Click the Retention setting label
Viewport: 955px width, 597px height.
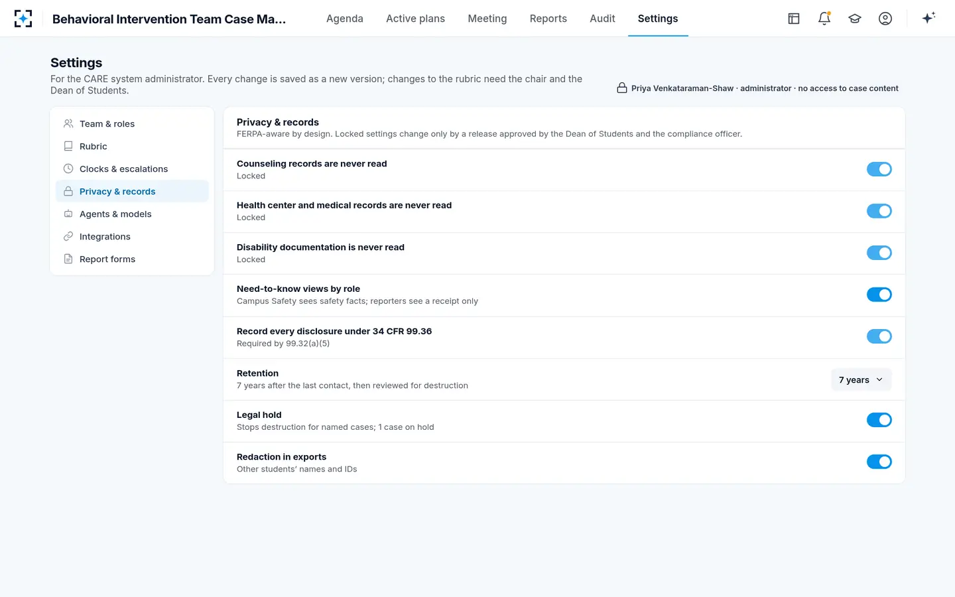pos(257,373)
